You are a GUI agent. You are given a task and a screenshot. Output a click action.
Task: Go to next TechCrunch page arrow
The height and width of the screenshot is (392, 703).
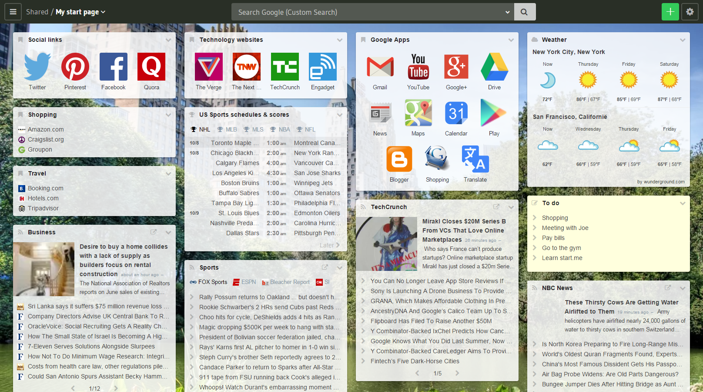tap(457, 373)
